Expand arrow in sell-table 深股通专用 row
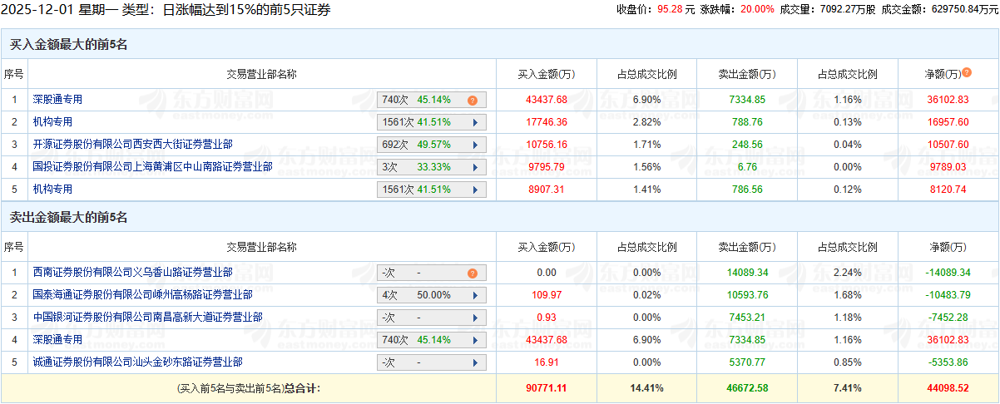Screen dimensions: 1000x404 pos(475,340)
